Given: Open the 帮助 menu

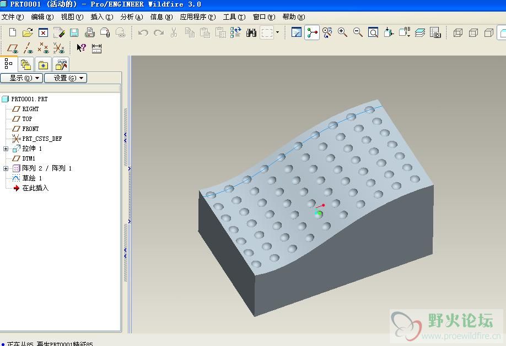Looking at the screenshot, I should (x=294, y=17).
